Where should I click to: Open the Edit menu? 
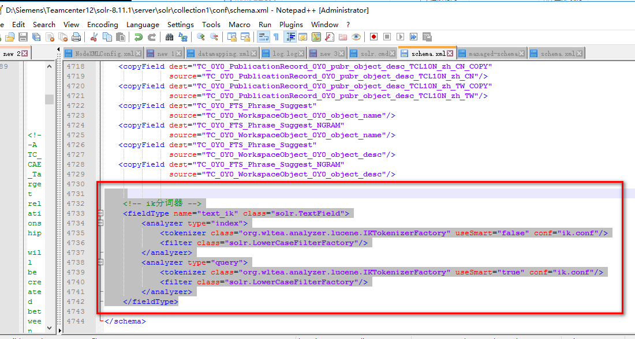coord(18,25)
